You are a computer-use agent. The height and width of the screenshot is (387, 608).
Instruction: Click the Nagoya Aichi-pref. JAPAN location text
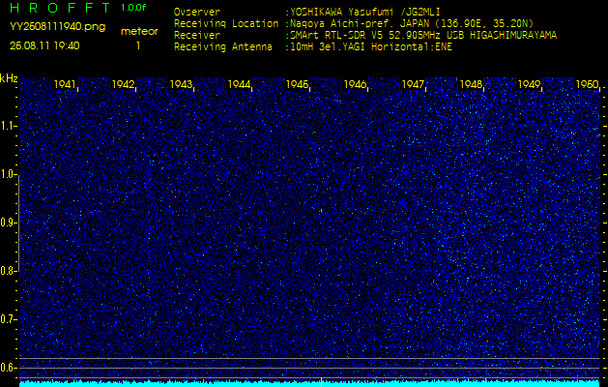[x=412, y=23]
